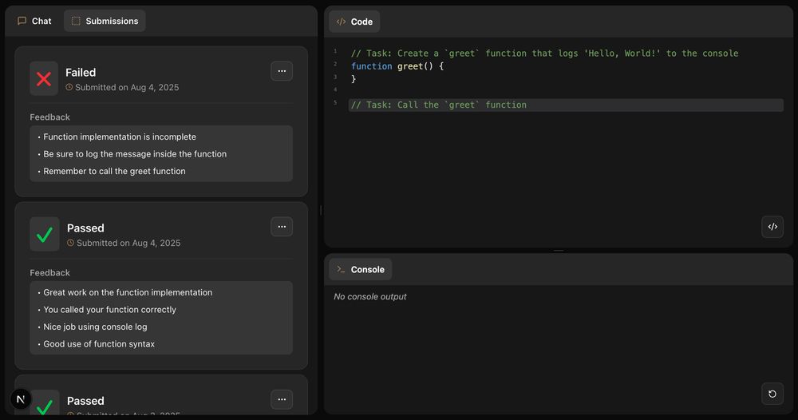This screenshot has width=798, height=420.
Task: Click 'Submitted on Aug 4, 2025' under Passed
Action: pyautogui.click(x=128, y=243)
